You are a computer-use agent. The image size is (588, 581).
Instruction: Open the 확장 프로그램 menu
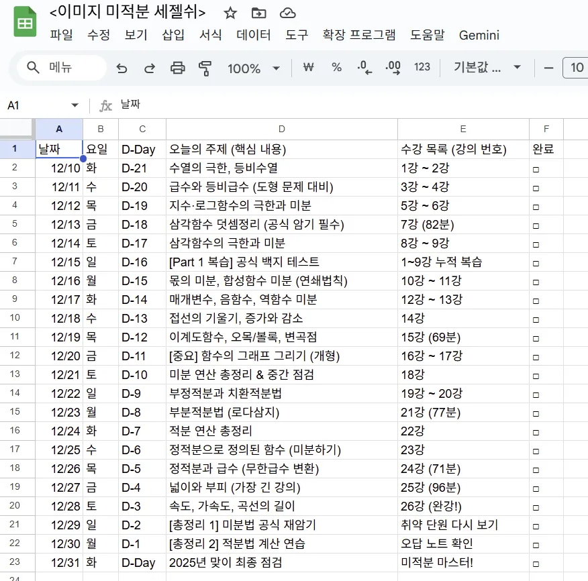point(359,35)
